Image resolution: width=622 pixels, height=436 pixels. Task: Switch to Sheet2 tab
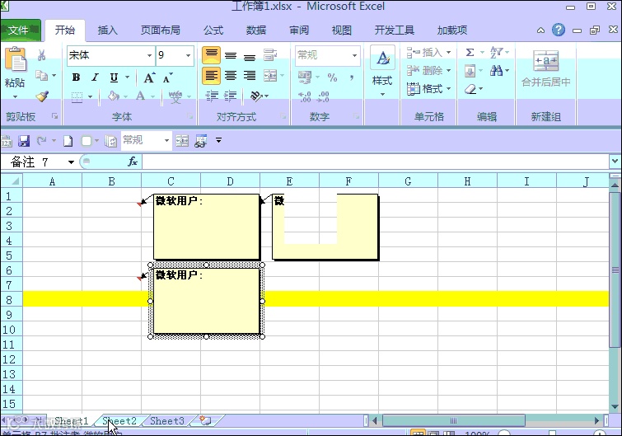point(119,421)
